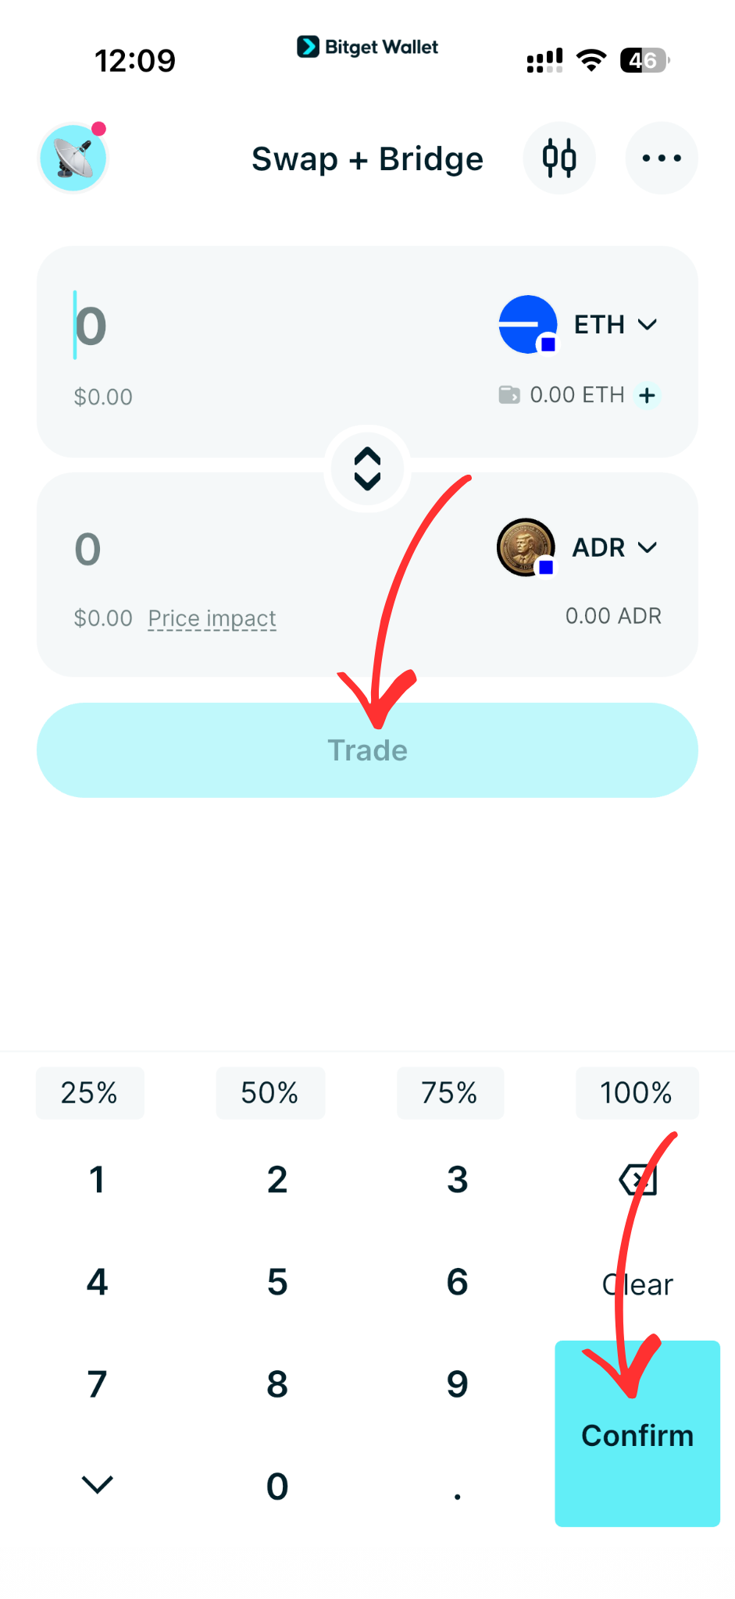Tap the plus icon to add ETH
The image size is (735, 1599).
647,395
